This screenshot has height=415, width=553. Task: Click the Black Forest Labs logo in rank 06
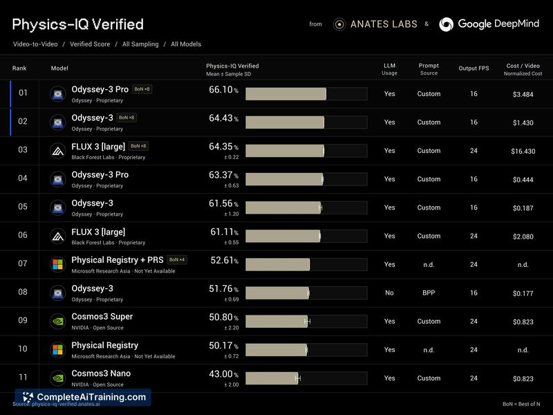tap(58, 237)
